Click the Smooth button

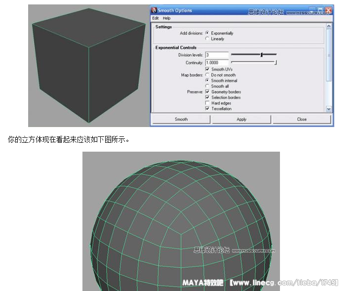181,119
